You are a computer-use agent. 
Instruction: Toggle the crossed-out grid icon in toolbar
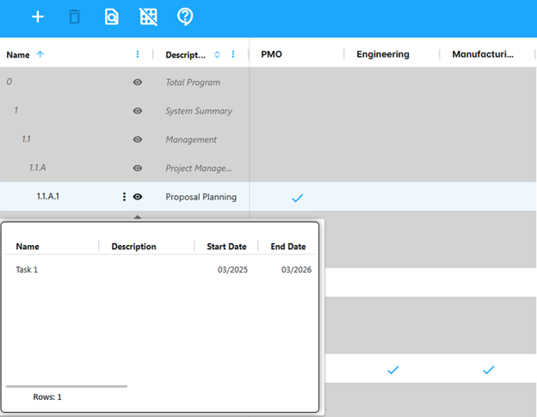[148, 16]
